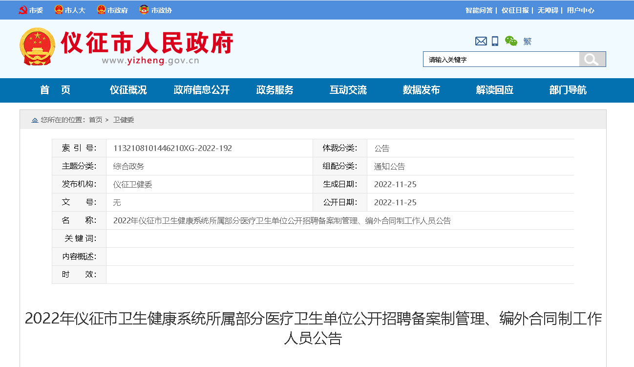Click the www.yizheng.gov.cn URL text

pyautogui.click(x=150, y=61)
